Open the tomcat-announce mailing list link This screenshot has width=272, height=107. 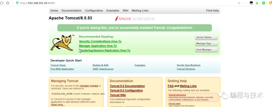(x=177, y=95)
